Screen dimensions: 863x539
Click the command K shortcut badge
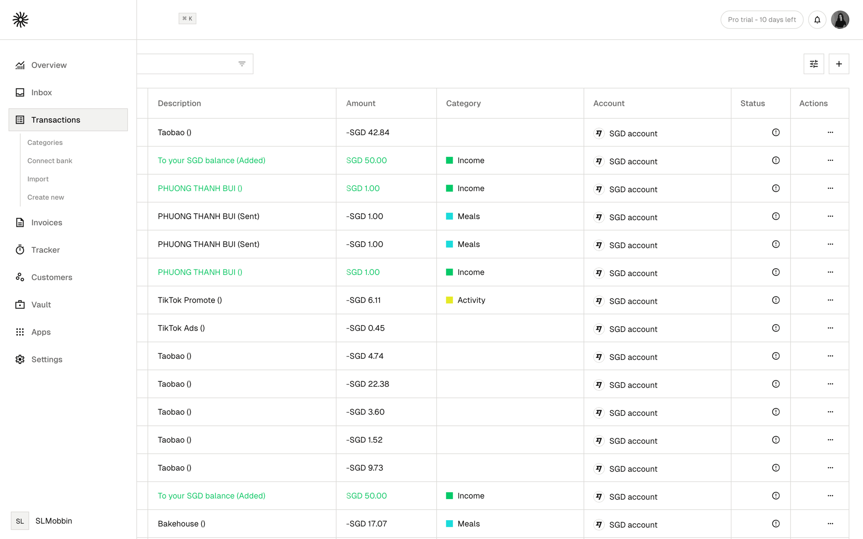(187, 18)
